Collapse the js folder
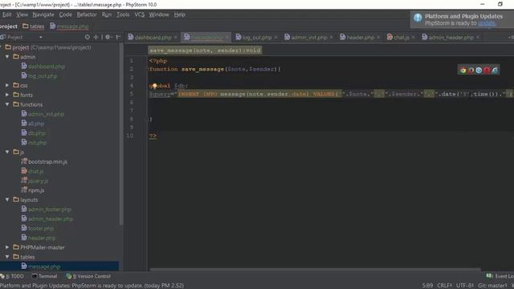This screenshot has height=289, width=514. tap(7, 152)
